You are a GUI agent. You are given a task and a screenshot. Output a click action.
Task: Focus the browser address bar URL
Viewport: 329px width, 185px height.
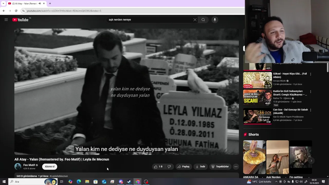[x=64, y=11]
